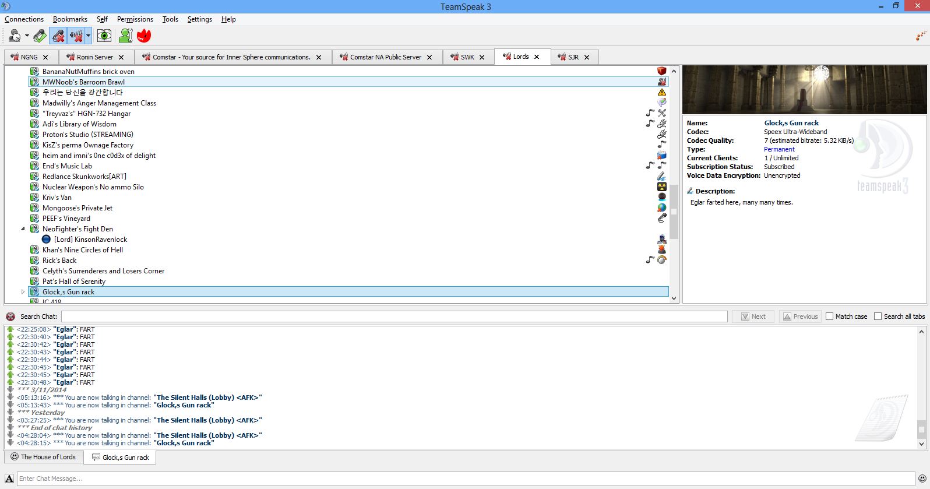The image size is (930, 489).
Task: Open the Settings menu
Action: (200, 19)
